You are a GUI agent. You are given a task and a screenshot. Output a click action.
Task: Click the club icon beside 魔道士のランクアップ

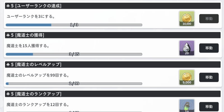pyautogui.click(x=8, y=94)
